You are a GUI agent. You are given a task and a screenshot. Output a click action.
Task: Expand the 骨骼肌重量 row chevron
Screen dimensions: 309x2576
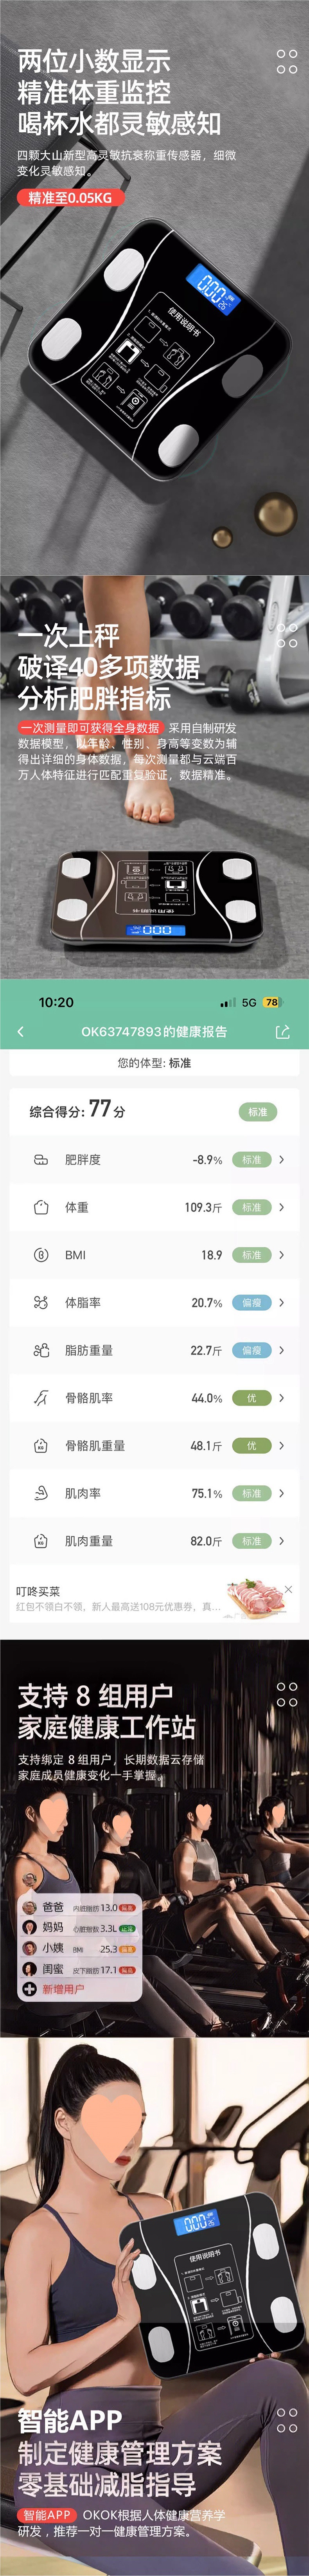(x=282, y=1445)
